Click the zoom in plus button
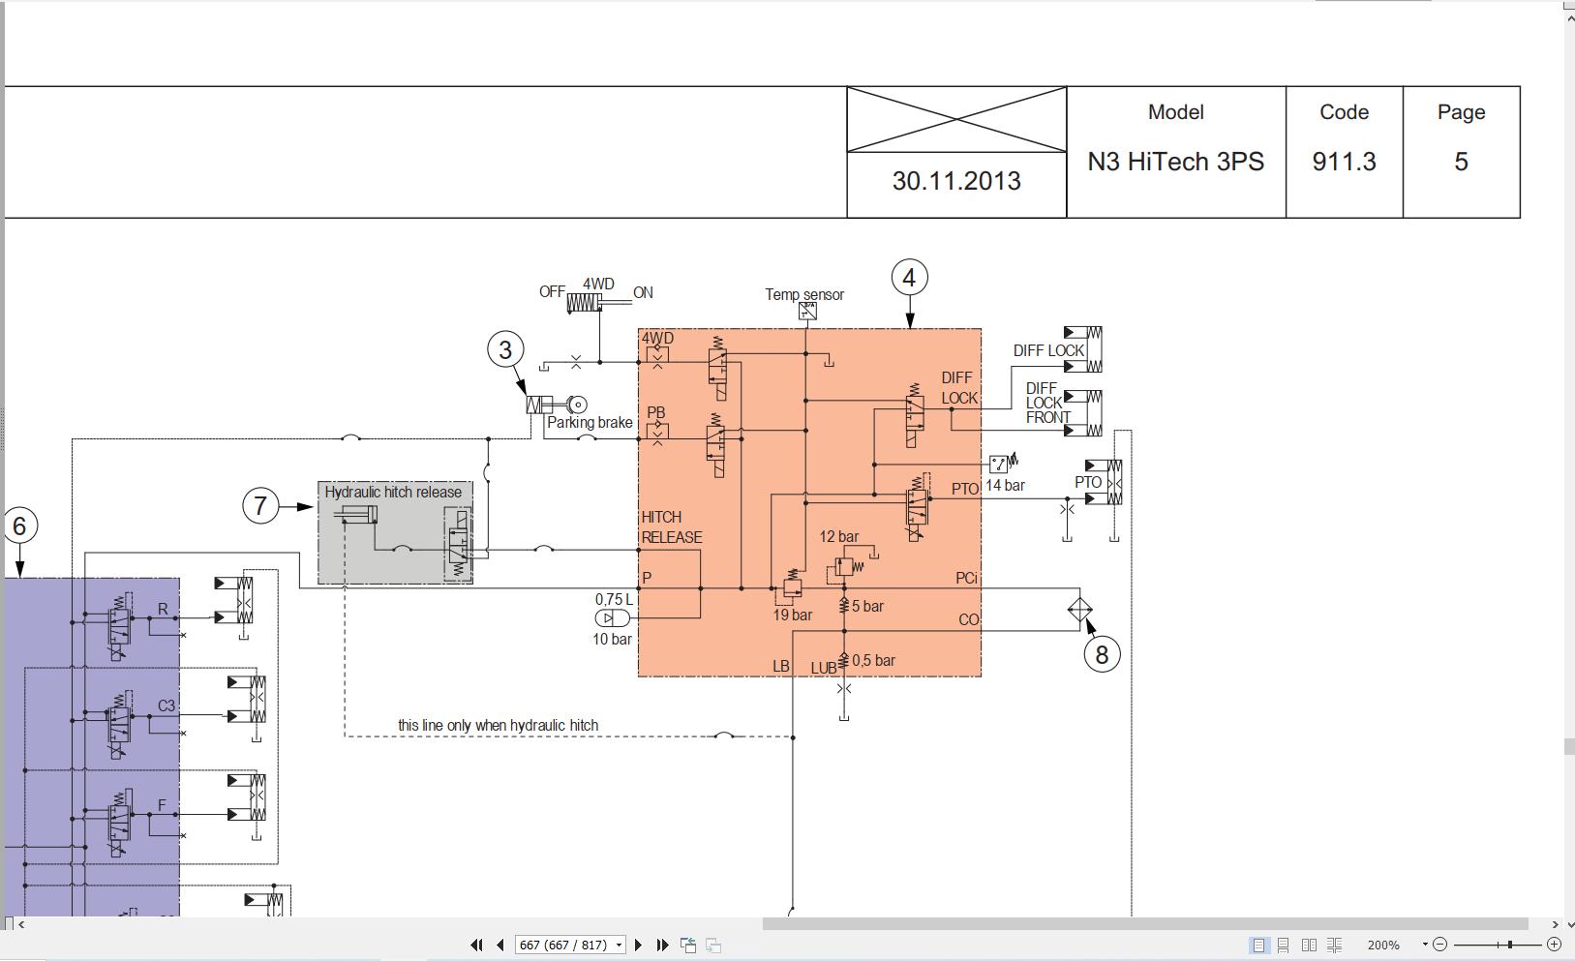This screenshot has height=961, width=1575. 1554,945
